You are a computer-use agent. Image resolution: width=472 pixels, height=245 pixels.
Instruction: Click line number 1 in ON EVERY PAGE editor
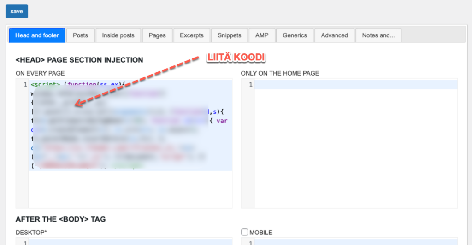coord(24,85)
